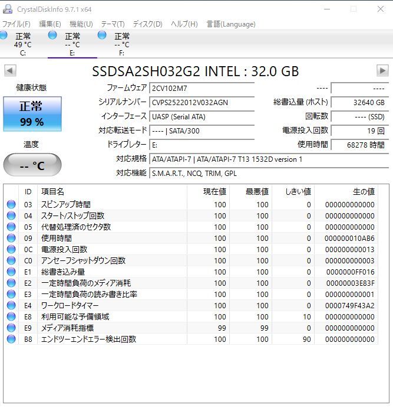Click status icon of エンドツーエンドエラー検出回数 row
The width and height of the screenshot is (393, 408).
point(11,339)
